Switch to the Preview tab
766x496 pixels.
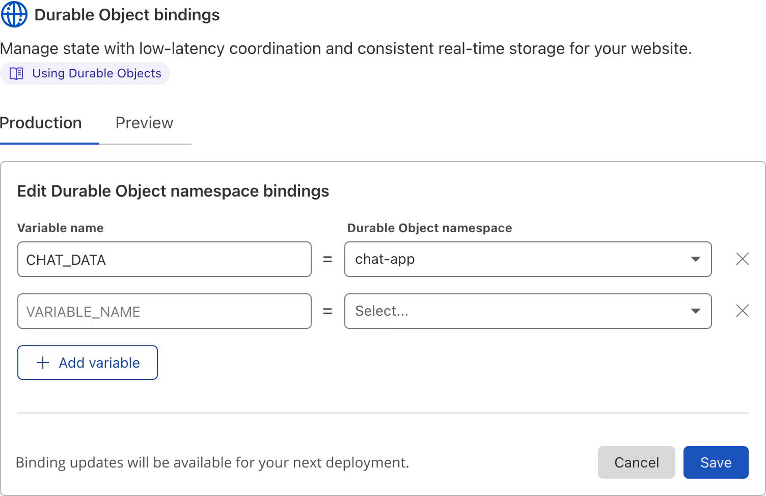(144, 123)
